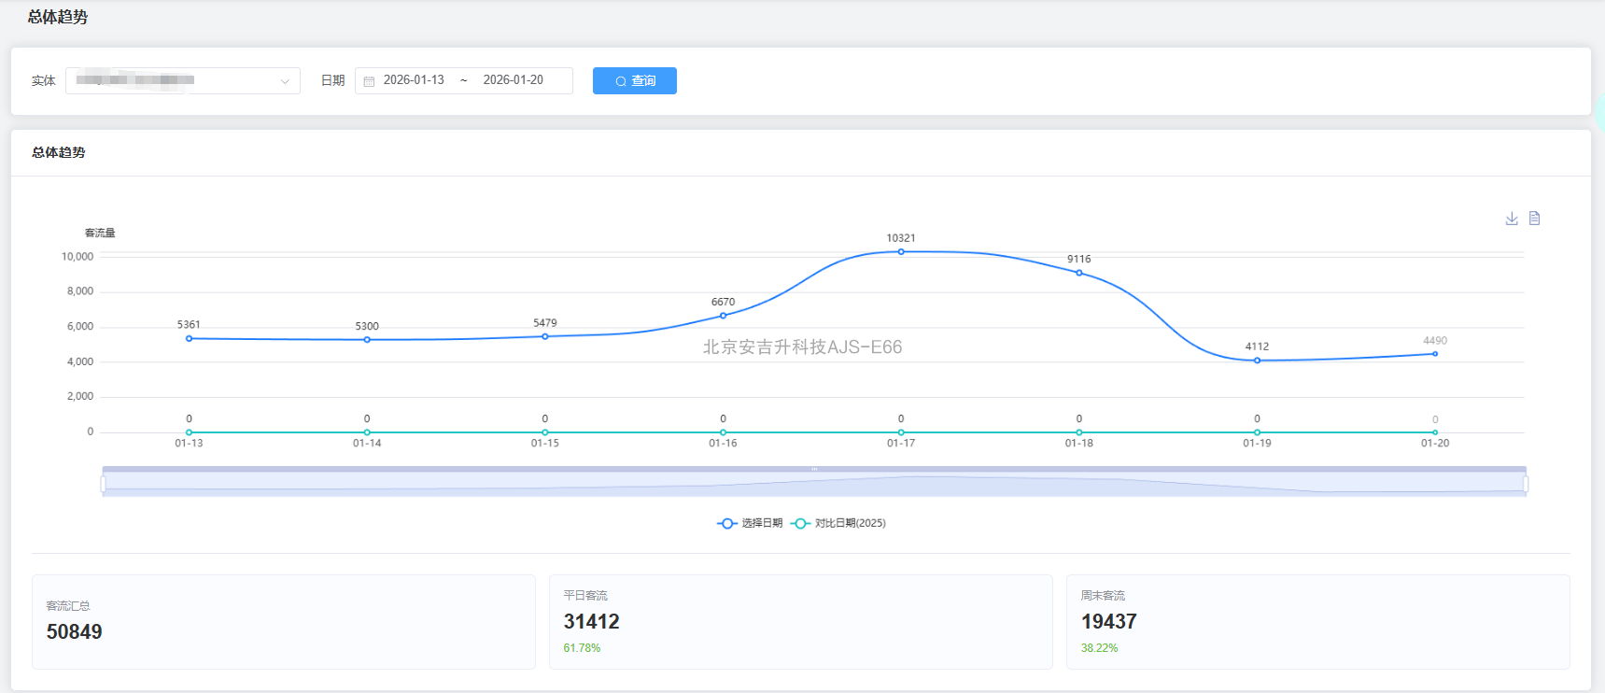Click the 5361 data point on 01-13
This screenshot has height=693, width=1605.
point(189,338)
